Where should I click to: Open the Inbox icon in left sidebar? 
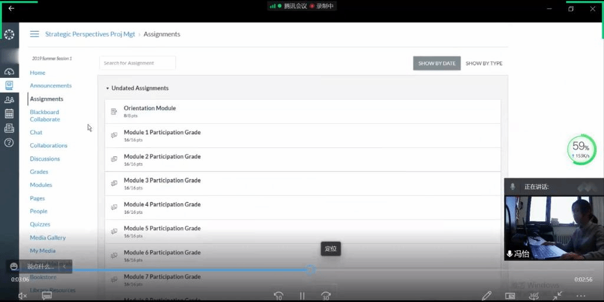coord(9,128)
